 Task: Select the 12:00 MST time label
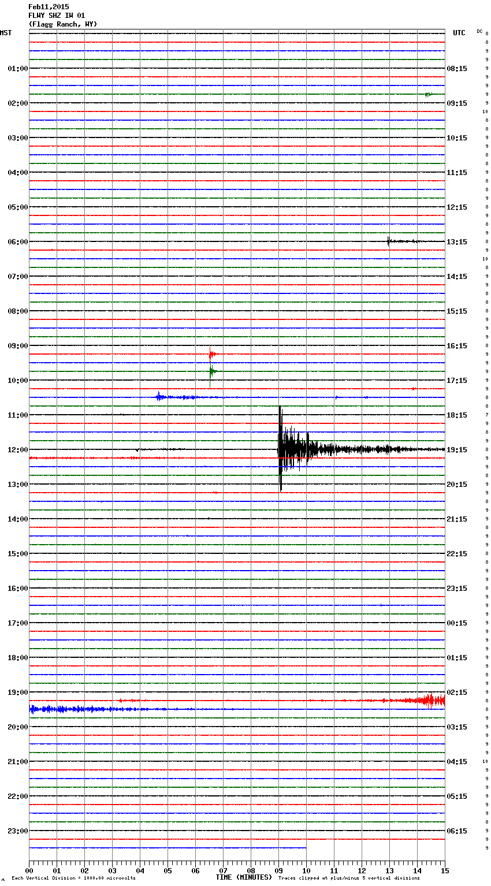click(18, 450)
